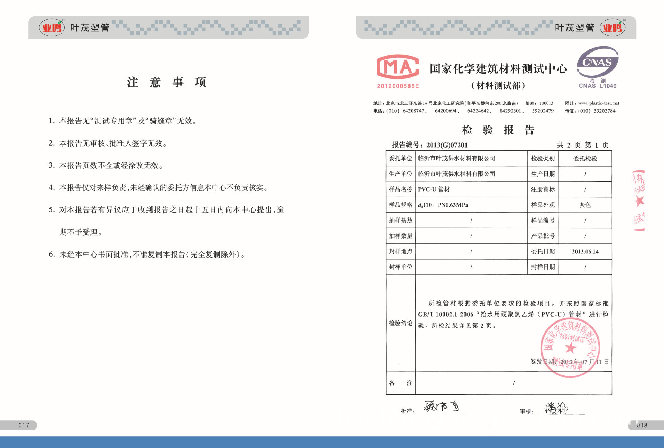Image resolution: width=664 pixels, height=448 pixels.
Task: Click the title 国家化学建筑材料测试中心
Action: [x=498, y=68]
